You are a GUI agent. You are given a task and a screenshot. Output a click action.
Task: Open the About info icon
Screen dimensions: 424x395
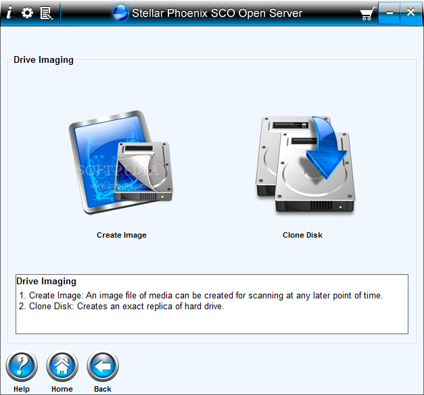click(x=9, y=12)
